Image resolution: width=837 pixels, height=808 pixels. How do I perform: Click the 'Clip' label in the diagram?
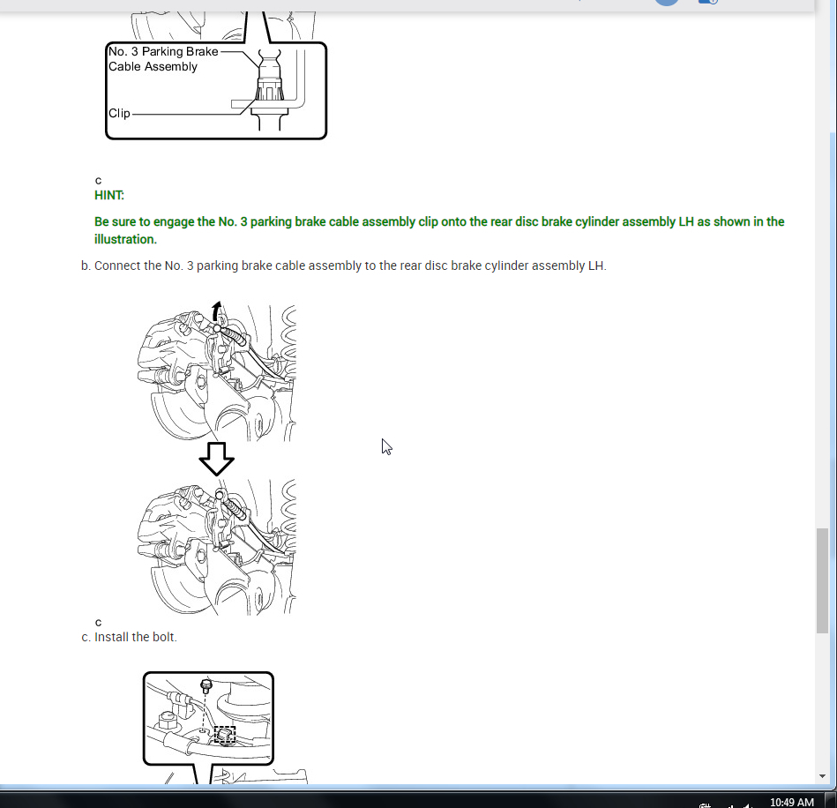(x=120, y=113)
